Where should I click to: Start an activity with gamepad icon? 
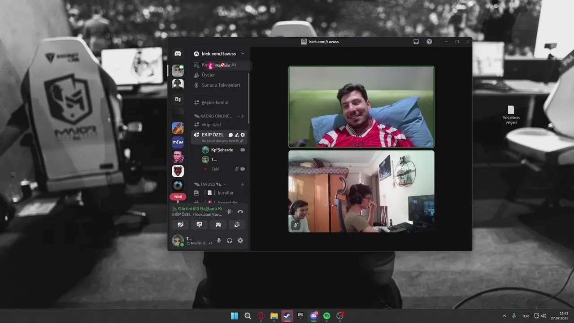(218, 224)
